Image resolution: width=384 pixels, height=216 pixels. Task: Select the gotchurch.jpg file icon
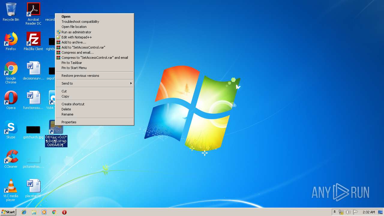[33, 132]
